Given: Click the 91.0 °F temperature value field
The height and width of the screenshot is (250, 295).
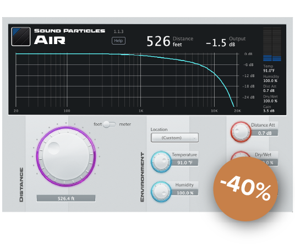Looking at the screenshot, I should 185,162.
